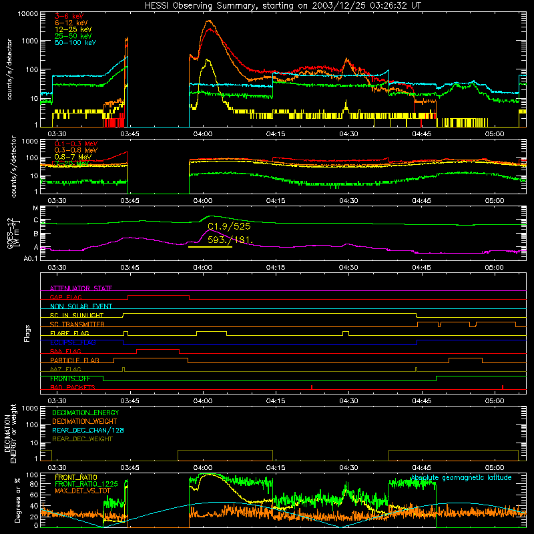Click the REAR_DEC_WEIGHT legend label

82,439
